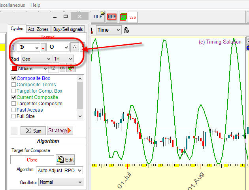Toggle the Fast Access checkbox
This screenshot has width=249, height=190.
point(14,110)
